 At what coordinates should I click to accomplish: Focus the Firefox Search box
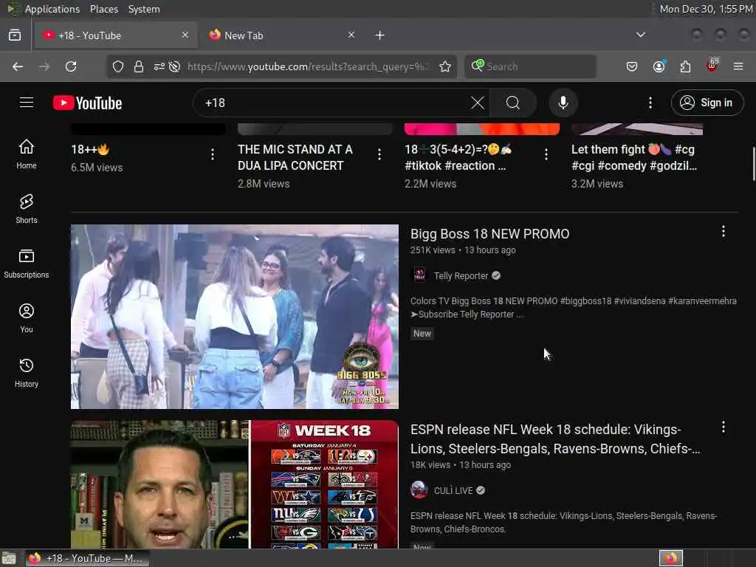pos(530,66)
